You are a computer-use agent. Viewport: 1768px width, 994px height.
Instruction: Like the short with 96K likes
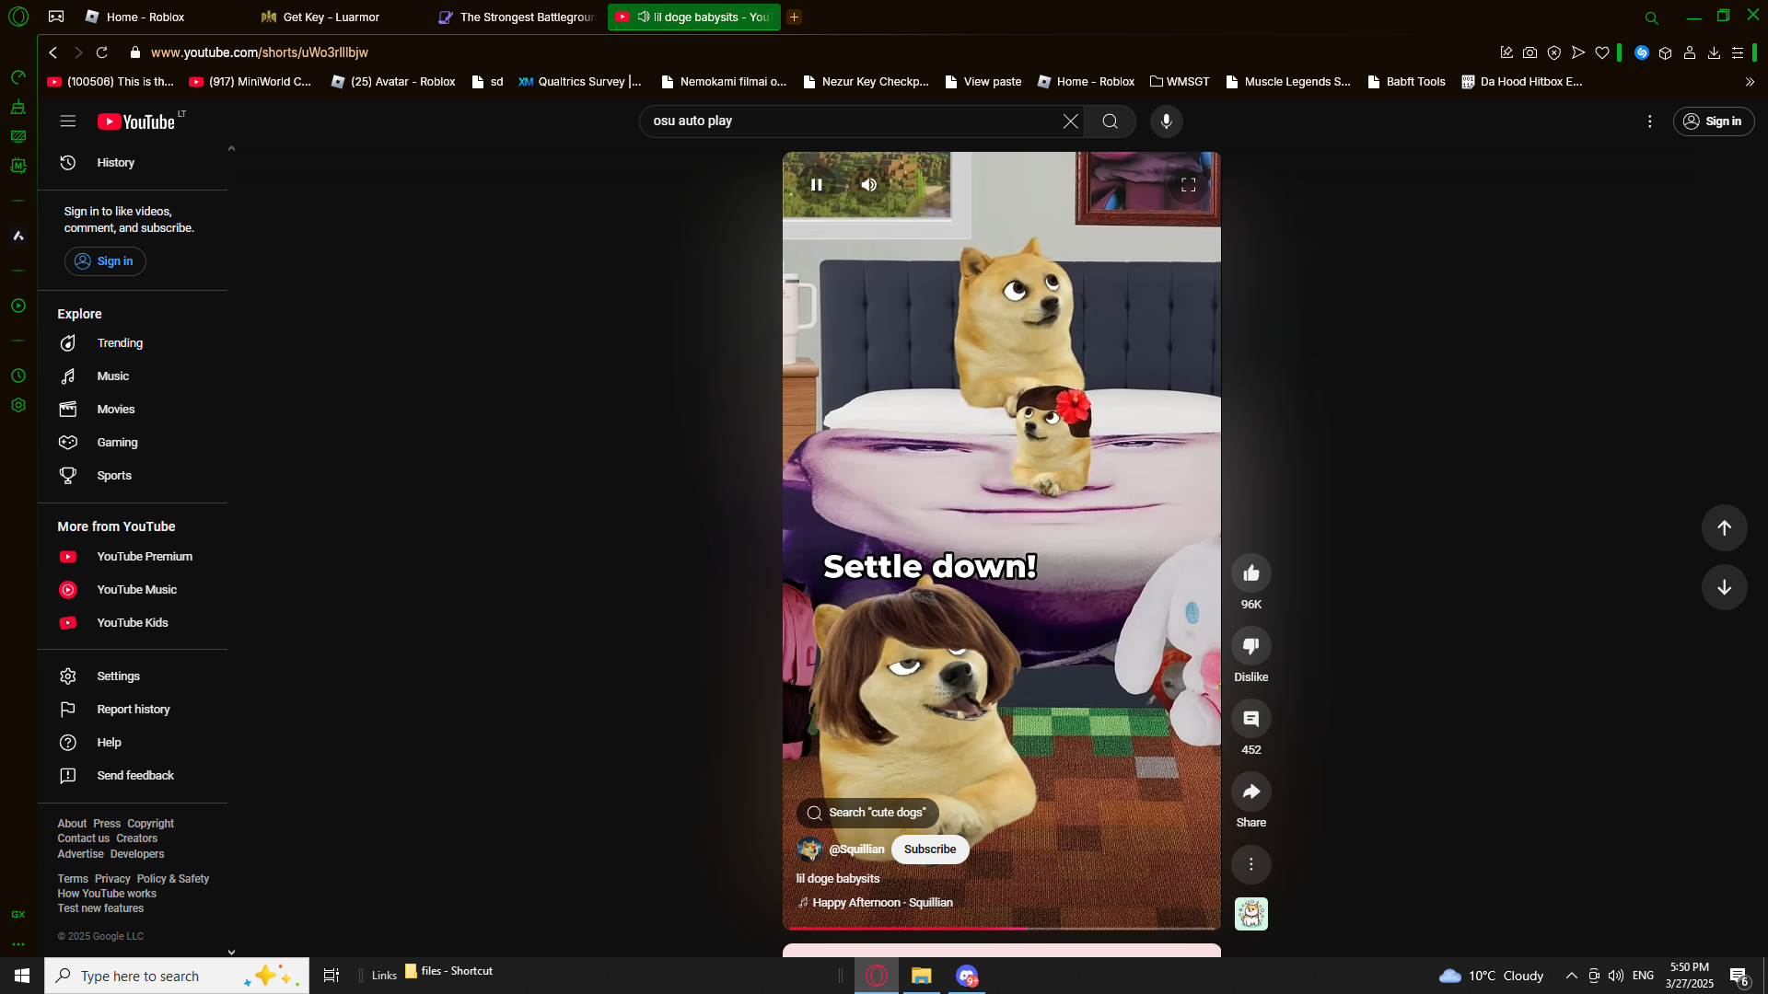point(1251,573)
